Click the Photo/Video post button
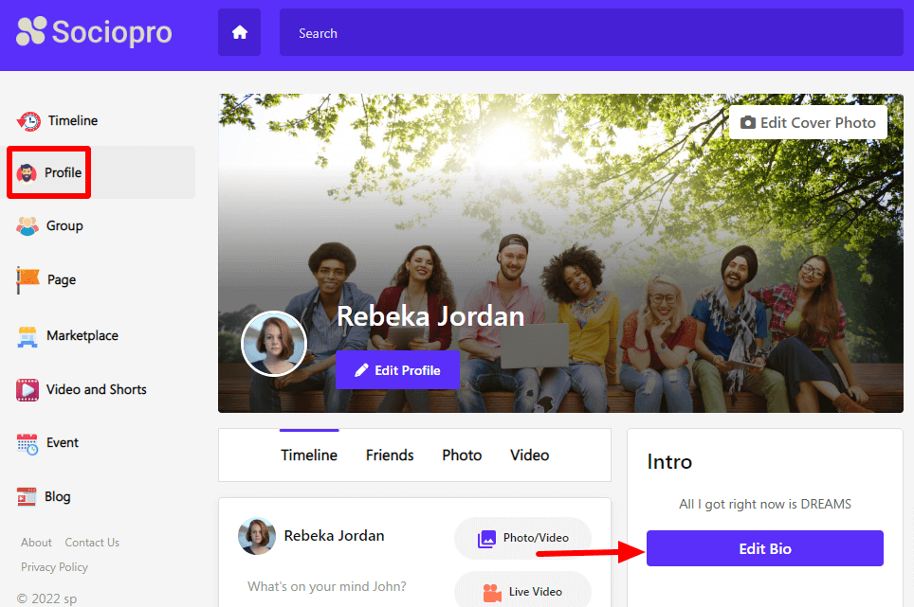This screenshot has width=914, height=607. point(522,538)
